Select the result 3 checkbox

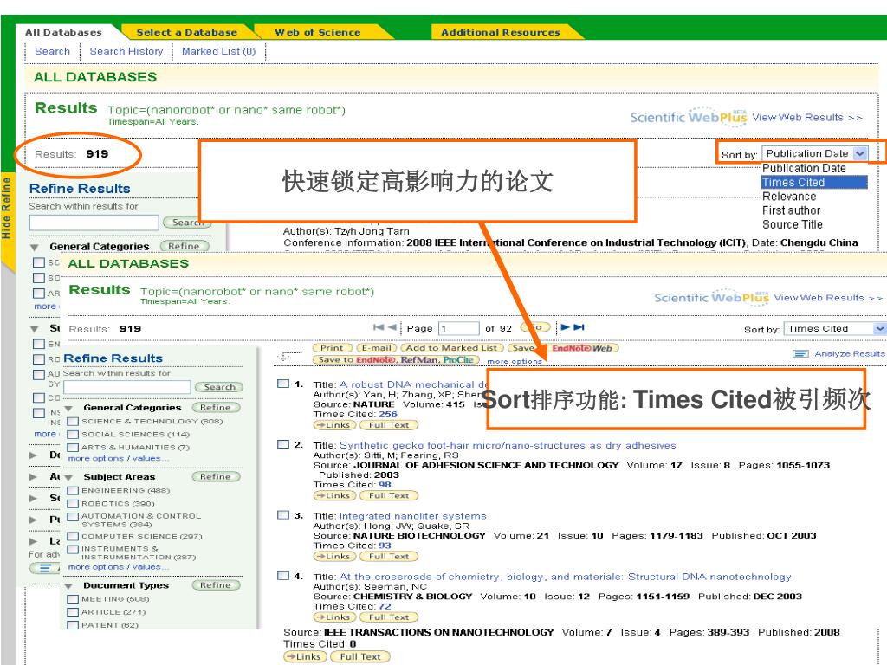(283, 514)
